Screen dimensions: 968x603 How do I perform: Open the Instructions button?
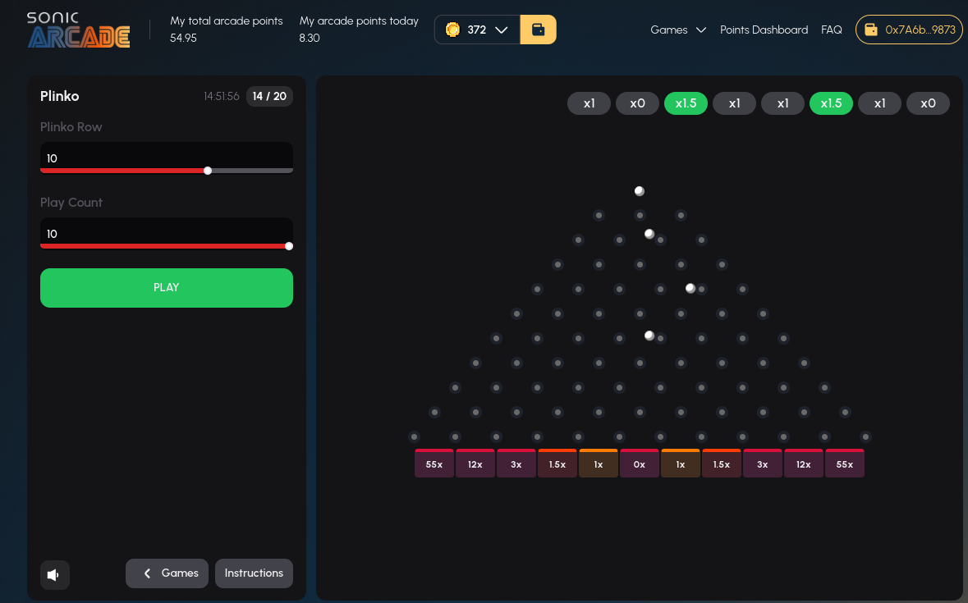(x=254, y=573)
